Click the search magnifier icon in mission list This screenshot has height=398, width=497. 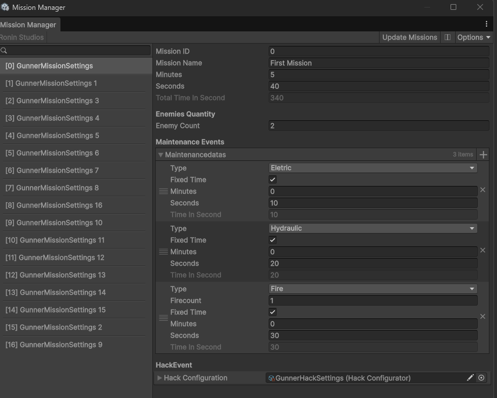tap(4, 51)
